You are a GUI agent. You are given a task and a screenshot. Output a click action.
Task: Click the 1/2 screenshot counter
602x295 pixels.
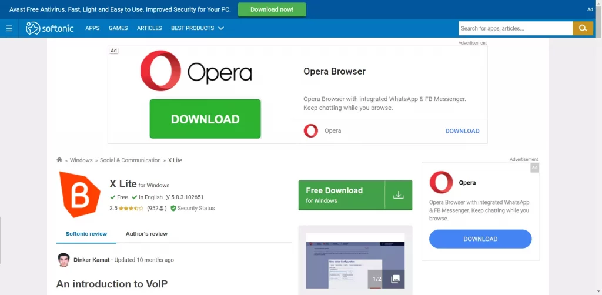pyautogui.click(x=377, y=279)
